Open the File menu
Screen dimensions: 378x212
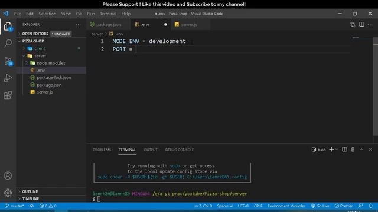[17, 14]
